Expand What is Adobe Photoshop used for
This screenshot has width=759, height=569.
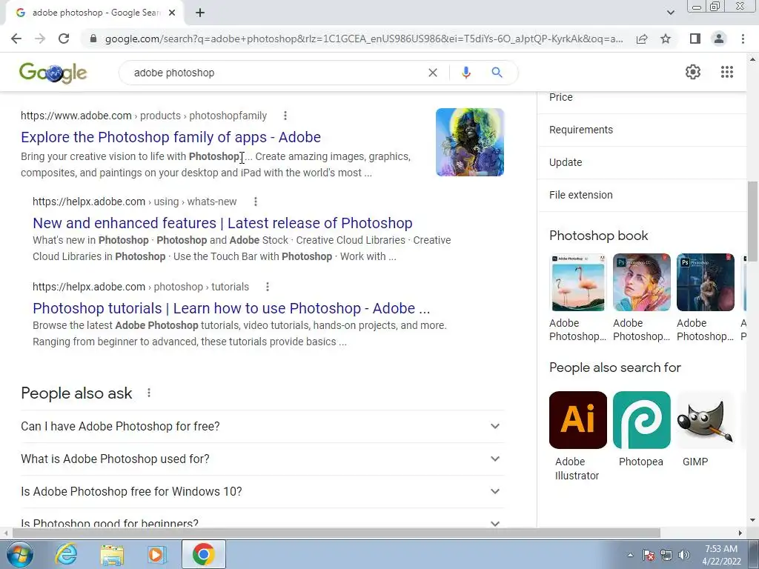pos(262,459)
